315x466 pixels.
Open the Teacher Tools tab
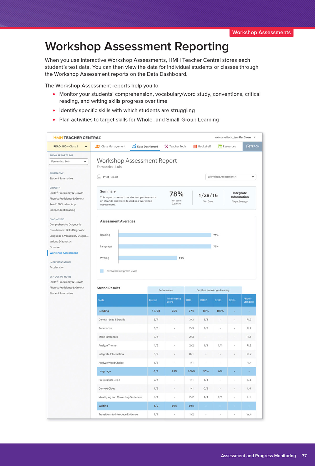point(178,147)
